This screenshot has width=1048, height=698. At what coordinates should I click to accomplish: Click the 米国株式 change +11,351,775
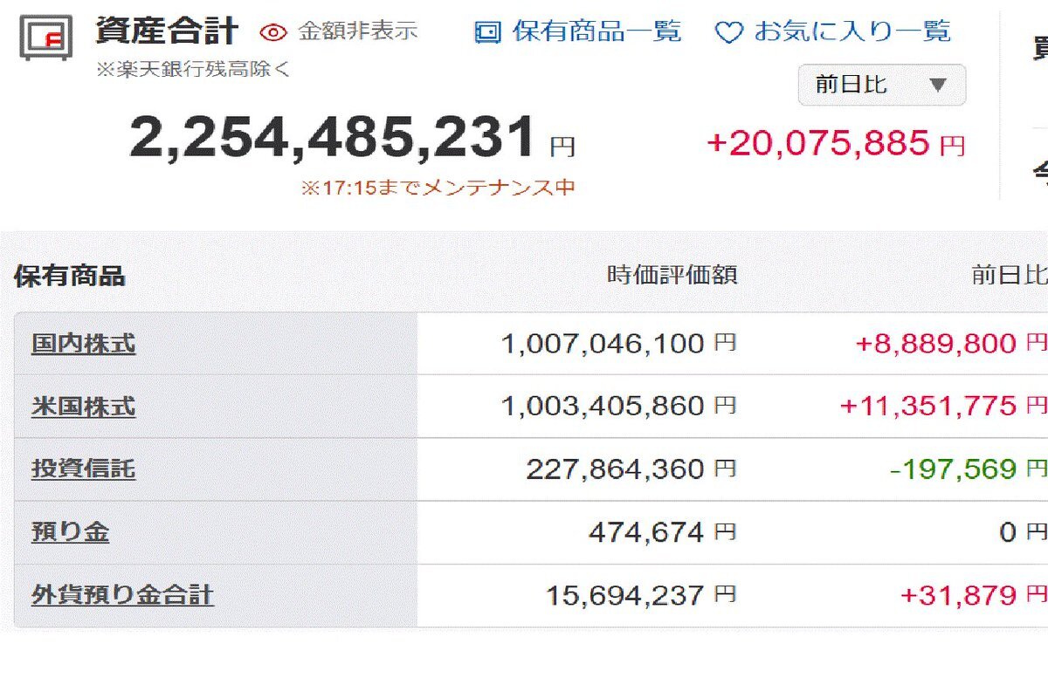[928, 406]
